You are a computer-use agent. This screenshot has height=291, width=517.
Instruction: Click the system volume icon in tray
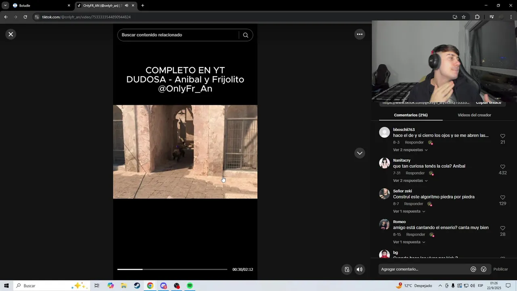[x=473, y=286]
